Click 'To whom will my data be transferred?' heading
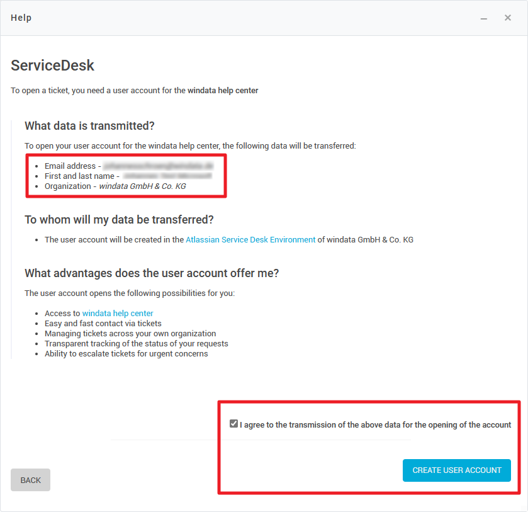Image resolution: width=528 pixels, height=512 pixels. click(119, 220)
